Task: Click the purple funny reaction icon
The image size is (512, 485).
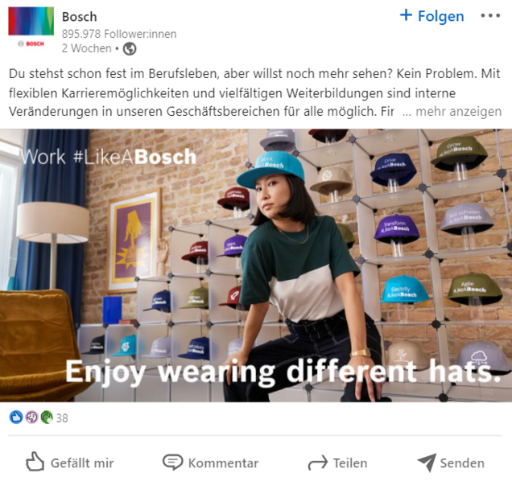Action: [x=31, y=417]
